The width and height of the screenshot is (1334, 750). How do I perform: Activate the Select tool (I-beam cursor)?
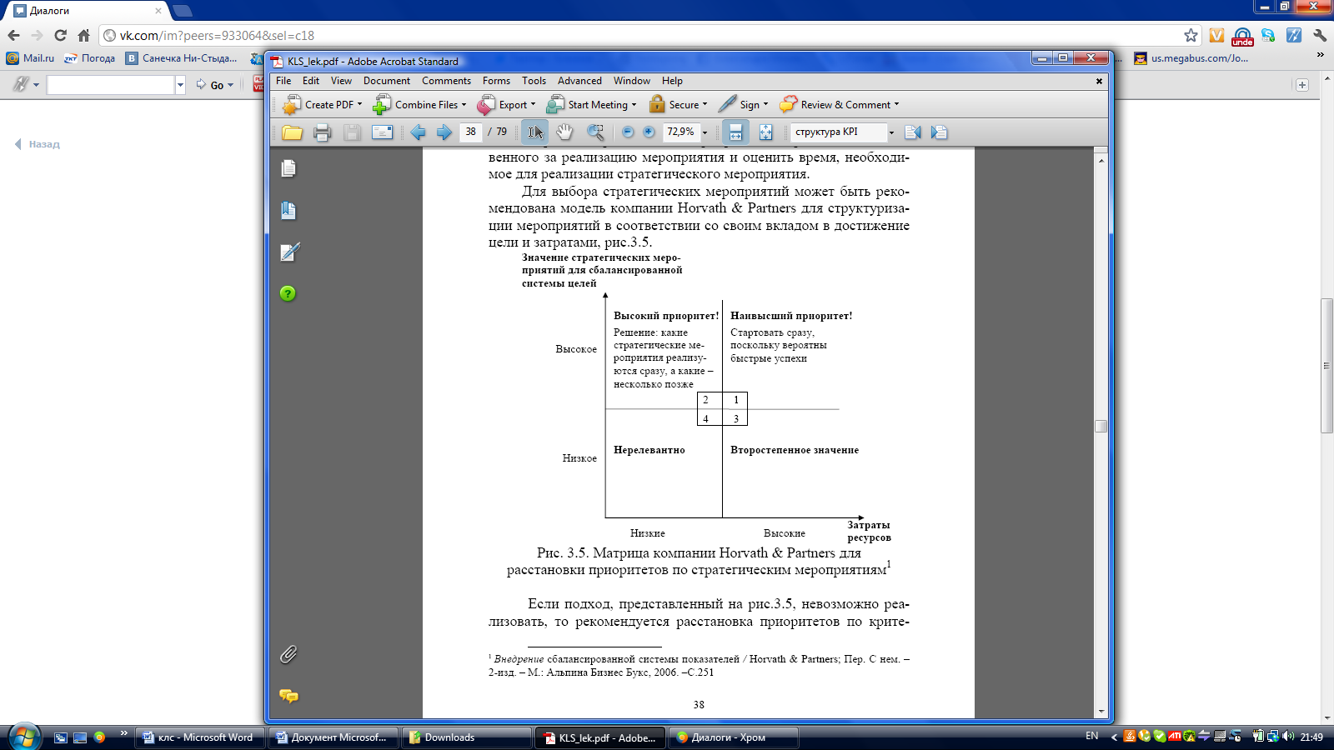click(x=534, y=132)
